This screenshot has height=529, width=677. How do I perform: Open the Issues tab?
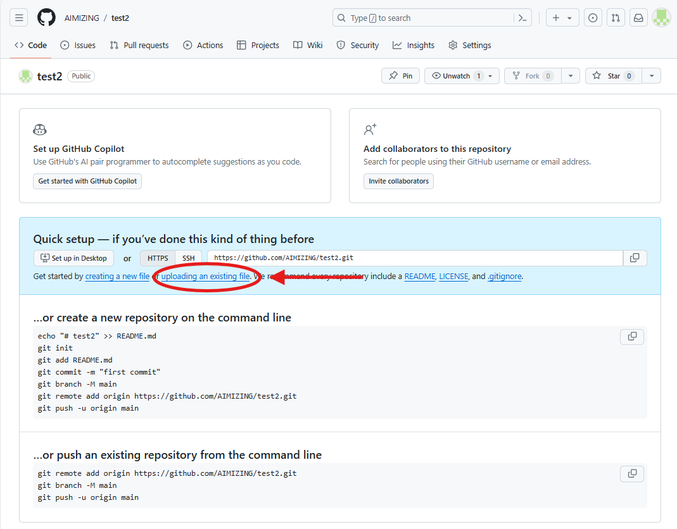(x=78, y=46)
